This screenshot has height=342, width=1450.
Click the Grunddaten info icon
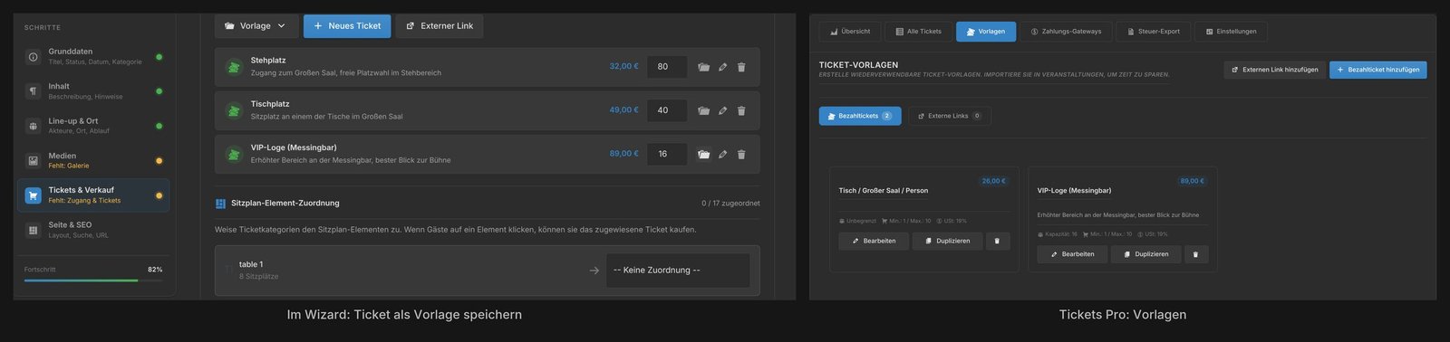click(34, 57)
